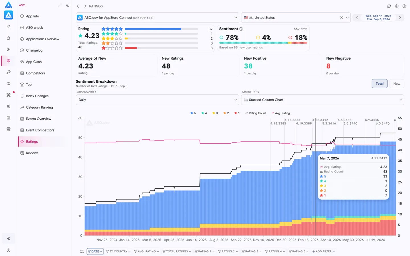
Task: Open the app selector dropdown
Action: (157, 17)
